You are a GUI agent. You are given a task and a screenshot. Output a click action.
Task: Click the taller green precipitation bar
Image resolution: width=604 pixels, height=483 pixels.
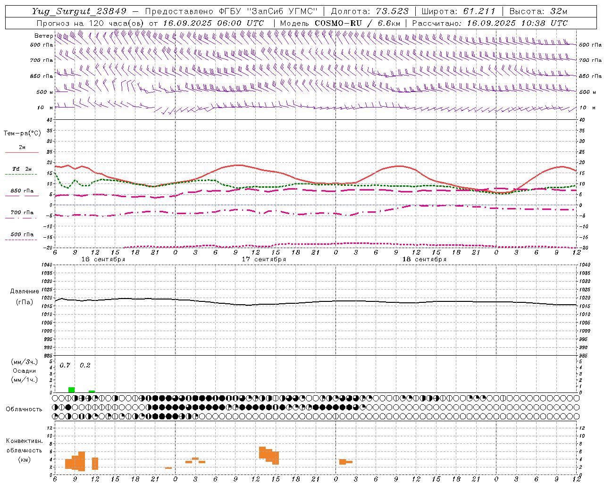point(72,390)
